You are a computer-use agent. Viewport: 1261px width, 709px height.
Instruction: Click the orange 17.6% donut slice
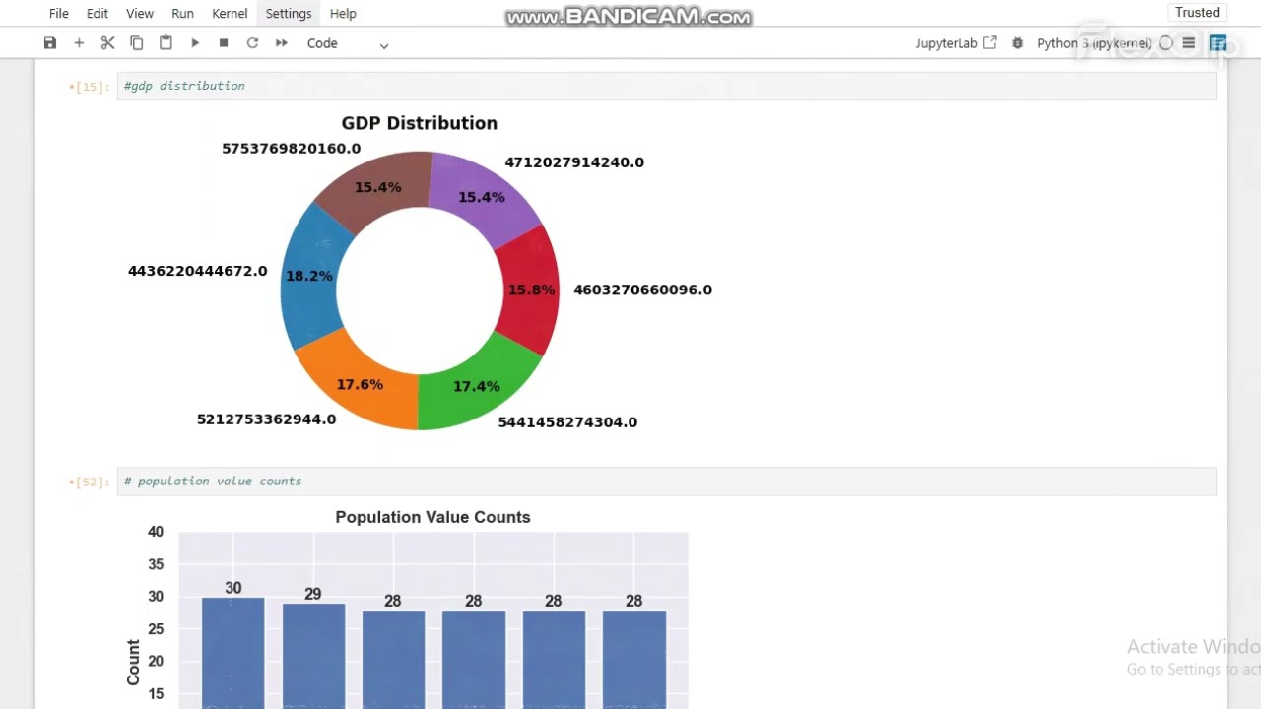click(x=361, y=384)
